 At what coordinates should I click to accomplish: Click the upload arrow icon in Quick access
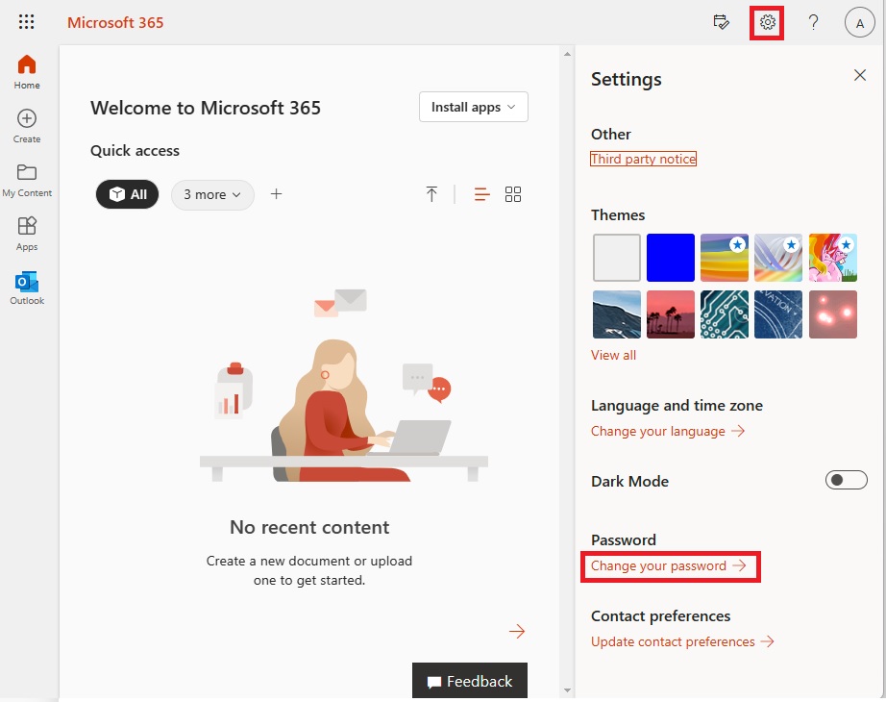tap(431, 194)
